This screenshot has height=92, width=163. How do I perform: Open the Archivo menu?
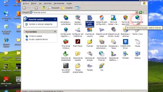coord(26,3)
